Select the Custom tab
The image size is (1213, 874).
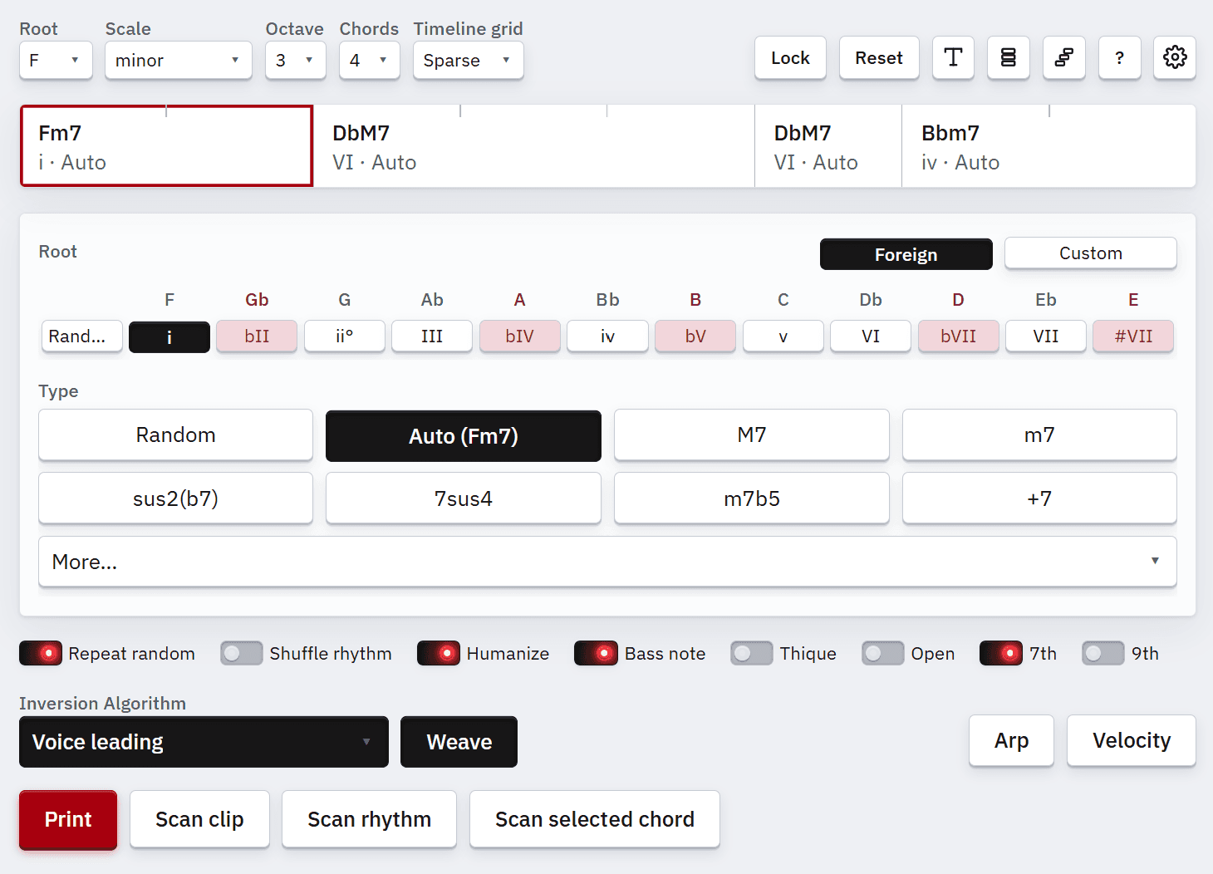pyautogui.click(x=1091, y=253)
